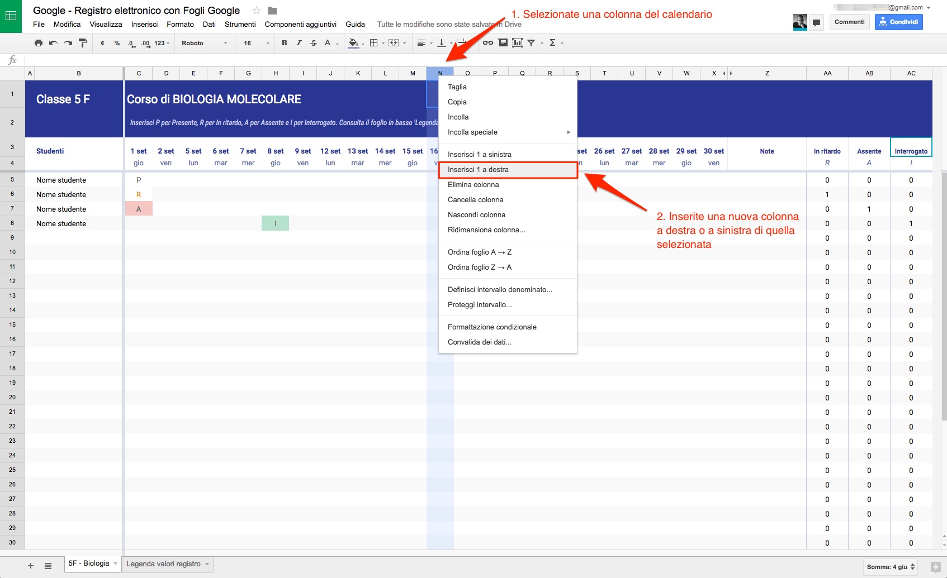This screenshot has height=578, width=947.
Task: Choose Nascondi colonna from context menu
Action: pyautogui.click(x=508, y=214)
